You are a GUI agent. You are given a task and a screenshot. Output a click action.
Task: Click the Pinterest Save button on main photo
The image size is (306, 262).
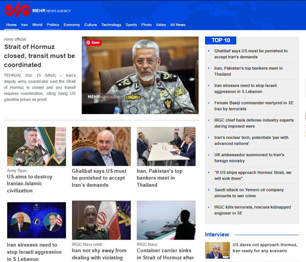(x=93, y=42)
